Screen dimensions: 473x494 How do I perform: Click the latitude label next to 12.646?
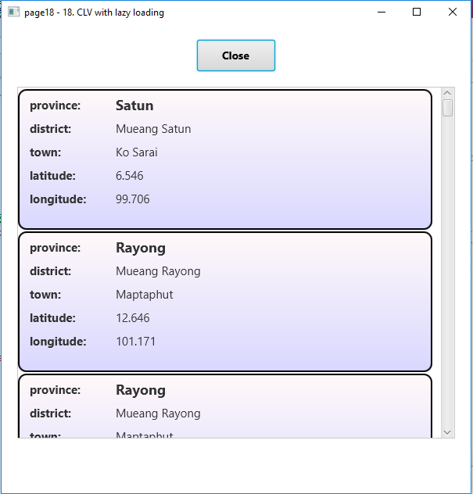[52, 318]
